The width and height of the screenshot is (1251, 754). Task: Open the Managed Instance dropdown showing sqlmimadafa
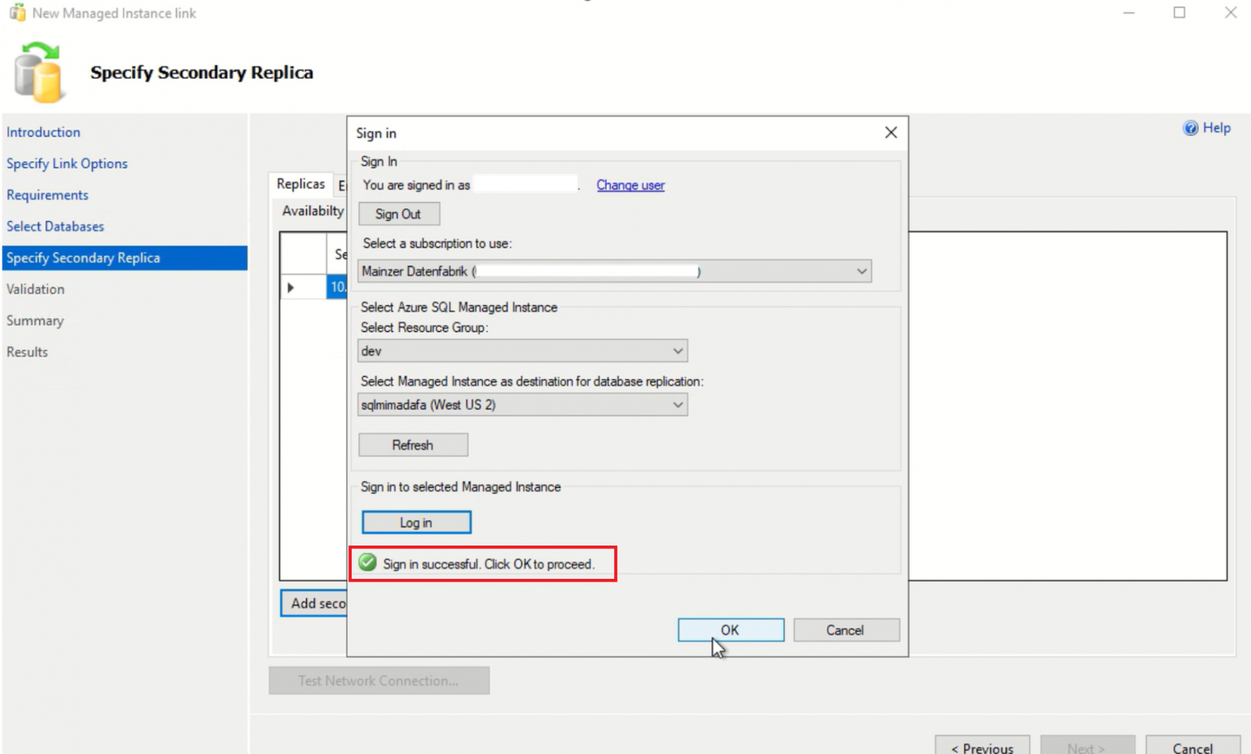click(x=523, y=404)
